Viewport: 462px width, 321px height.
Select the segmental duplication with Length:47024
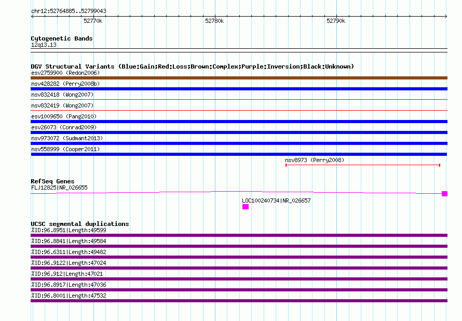tap(239, 268)
